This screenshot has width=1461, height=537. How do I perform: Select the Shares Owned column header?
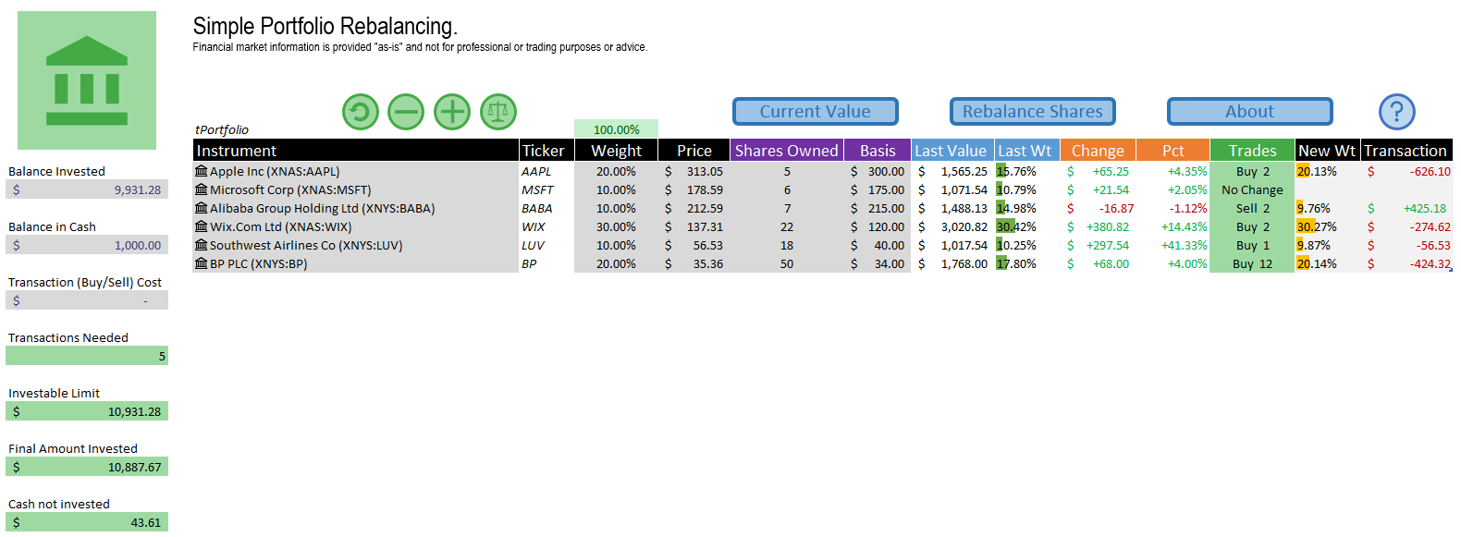pyautogui.click(x=787, y=151)
